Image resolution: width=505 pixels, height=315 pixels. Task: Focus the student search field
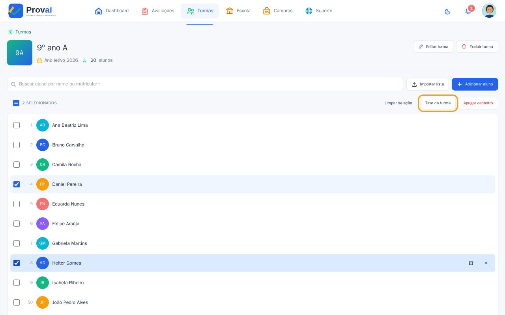[x=205, y=84]
